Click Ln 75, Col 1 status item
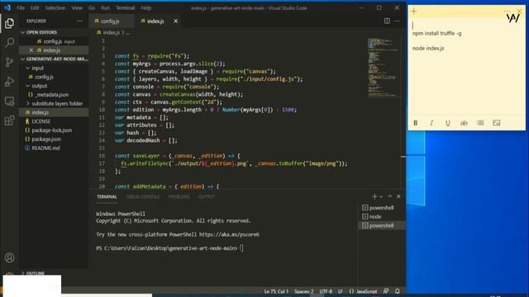 pos(276,291)
